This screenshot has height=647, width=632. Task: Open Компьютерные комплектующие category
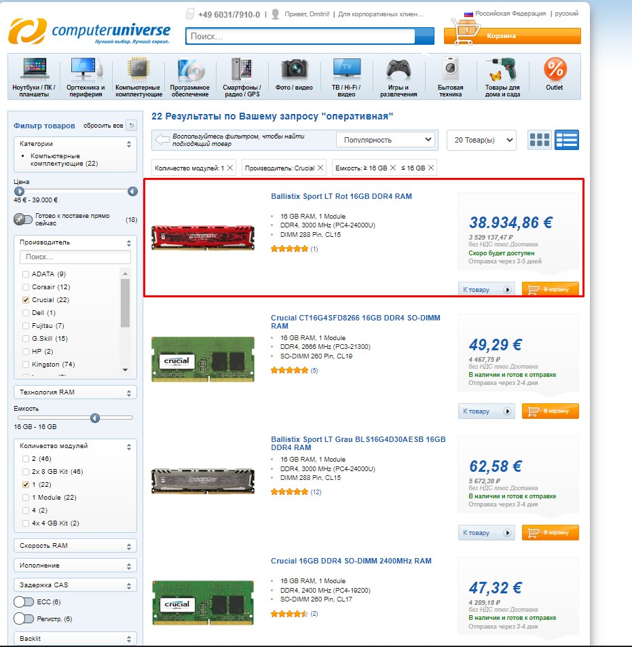pyautogui.click(x=138, y=77)
